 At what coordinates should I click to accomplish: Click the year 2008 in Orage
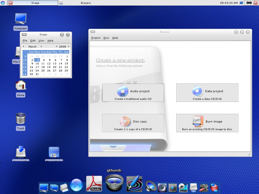click(62, 46)
